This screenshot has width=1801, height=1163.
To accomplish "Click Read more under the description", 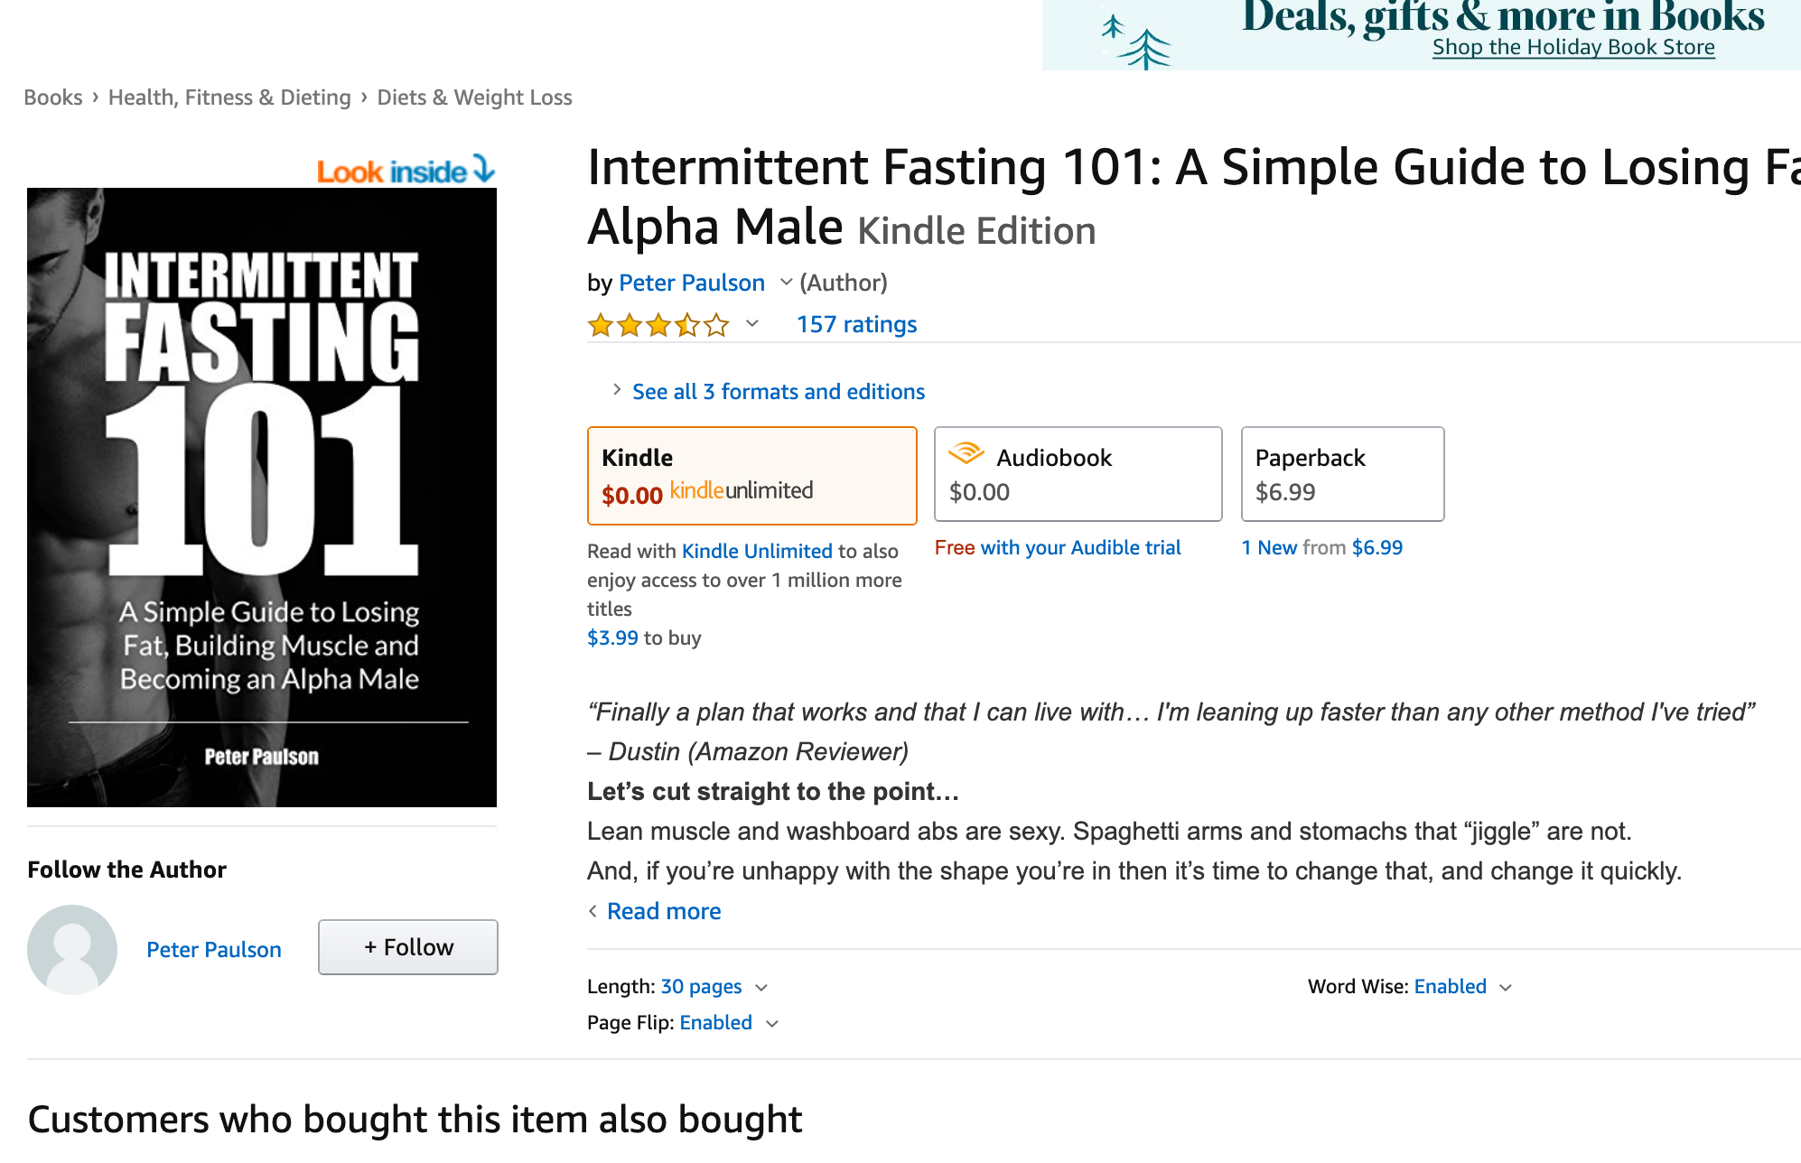I will (x=664, y=911).
